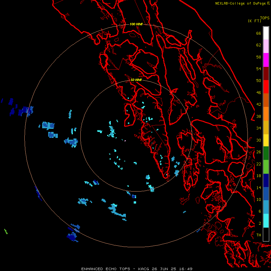Click the pink pixel echo near radar center
271x271 pixels.
click(125, 141)
